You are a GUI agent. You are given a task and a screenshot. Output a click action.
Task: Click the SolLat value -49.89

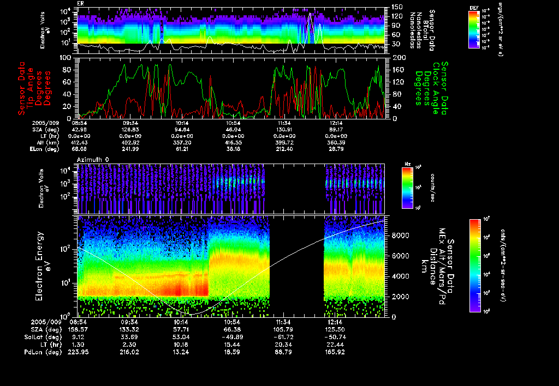point(232,337)
